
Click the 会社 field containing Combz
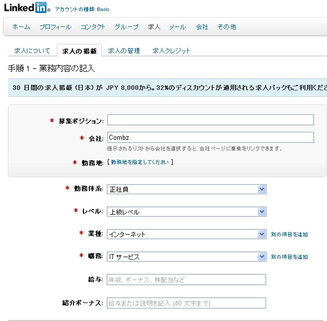click(211, 137)
